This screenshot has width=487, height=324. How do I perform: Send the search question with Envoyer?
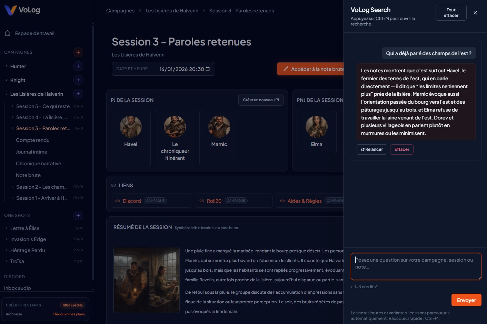click(x=466, y=300)
